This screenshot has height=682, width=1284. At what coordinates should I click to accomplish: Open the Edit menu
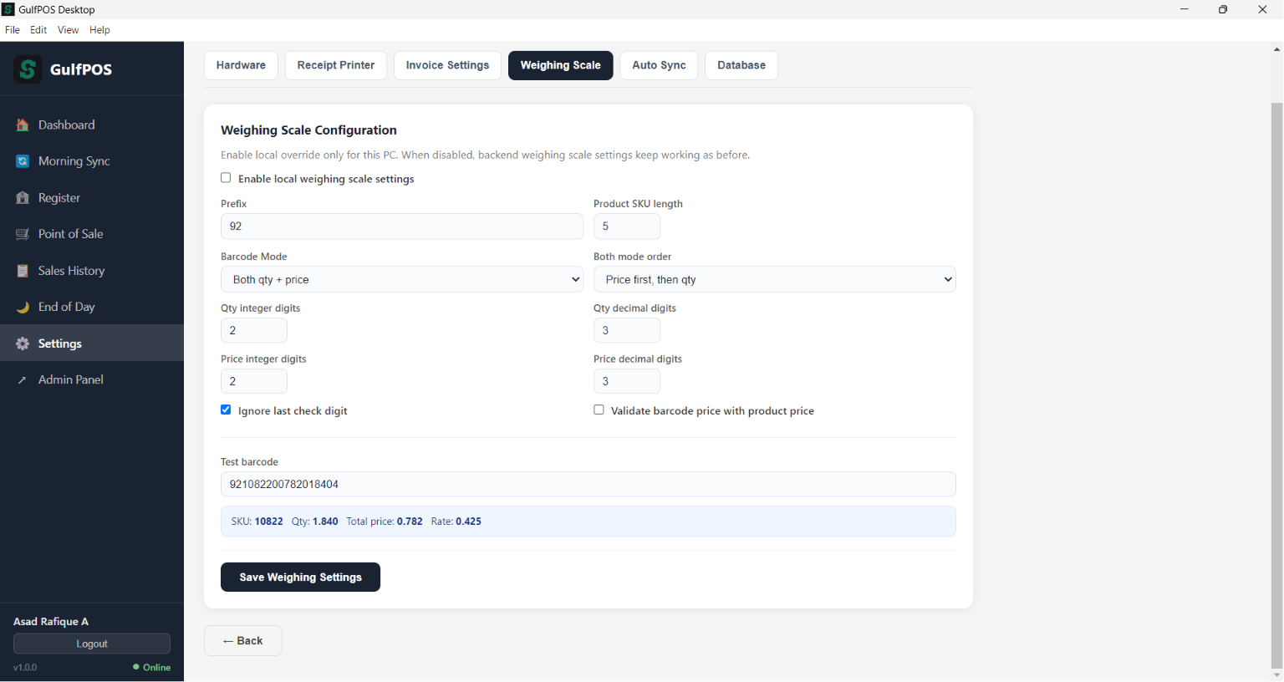[38, 30]
